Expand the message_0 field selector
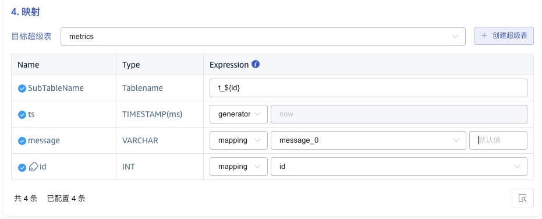 [x=369, y=140]
